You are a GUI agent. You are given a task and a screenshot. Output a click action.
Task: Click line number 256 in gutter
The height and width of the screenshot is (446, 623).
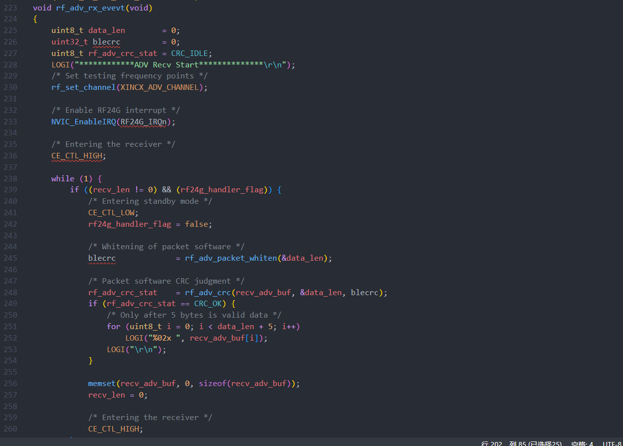[10, 383]
